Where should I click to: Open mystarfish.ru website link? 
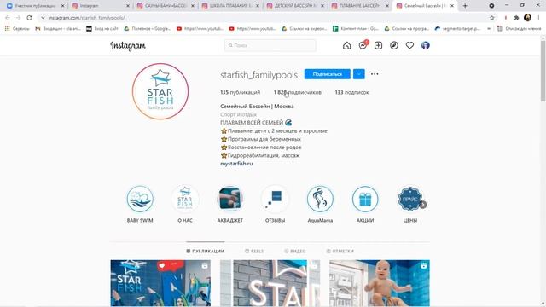[x=236, y=163]
